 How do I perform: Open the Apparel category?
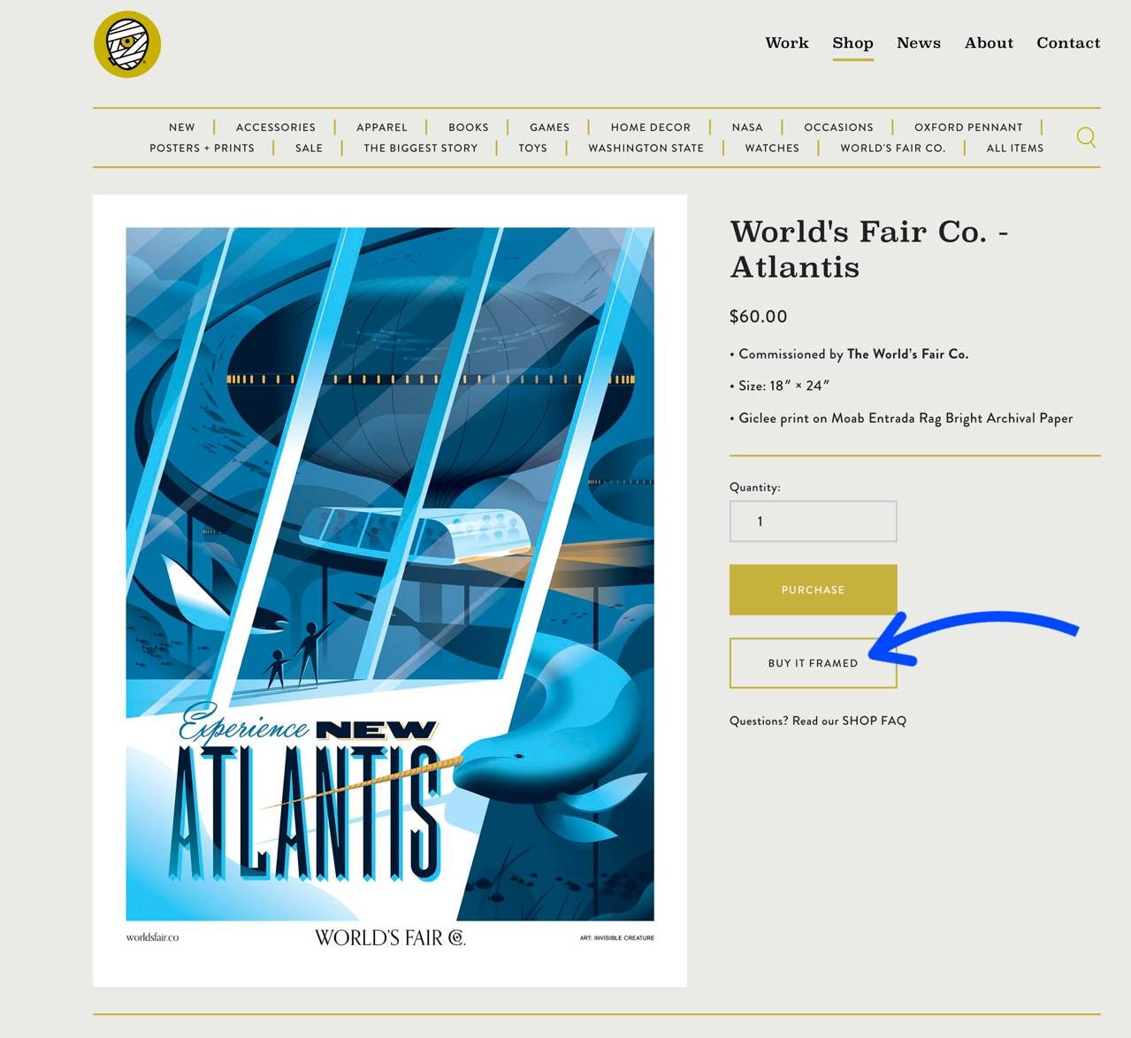point(381,127)
